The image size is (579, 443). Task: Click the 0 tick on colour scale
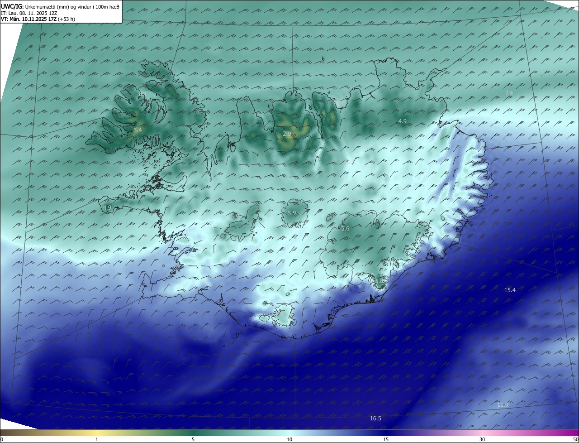[x=2, y=439]
